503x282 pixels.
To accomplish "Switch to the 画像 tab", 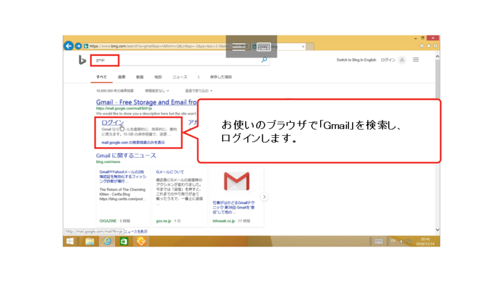I will point(121,77).
